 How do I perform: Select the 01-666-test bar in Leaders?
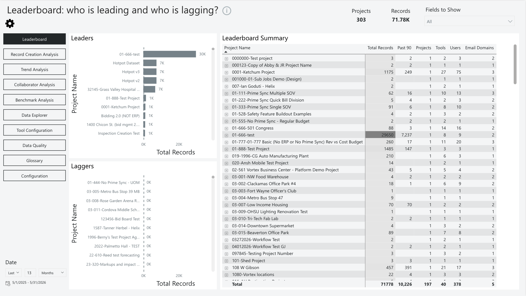tap(170, 54)
